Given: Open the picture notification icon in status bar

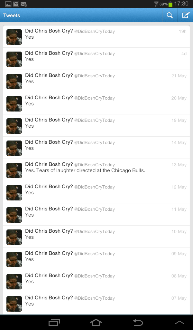Looking at the screenshot, I should coord(8,4).
